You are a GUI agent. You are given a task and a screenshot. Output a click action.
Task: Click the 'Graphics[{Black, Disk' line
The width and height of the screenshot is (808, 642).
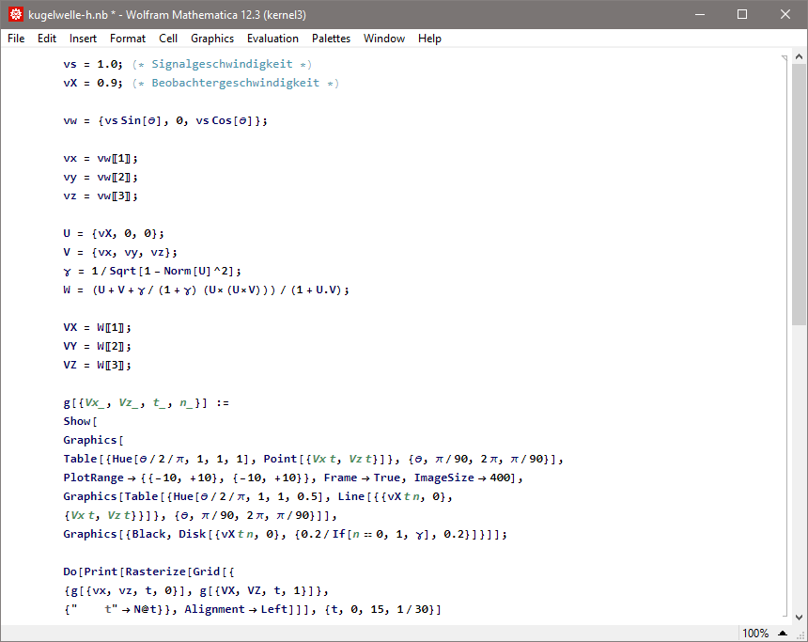click(x=285, y=534)
